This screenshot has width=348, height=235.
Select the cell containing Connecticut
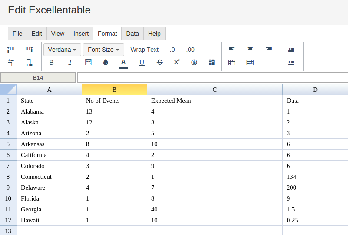[49, 177]
